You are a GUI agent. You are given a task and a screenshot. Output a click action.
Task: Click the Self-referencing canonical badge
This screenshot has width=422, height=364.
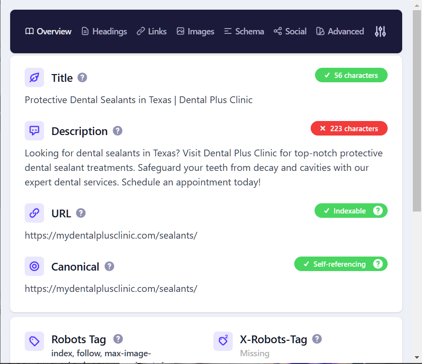point(341,264)
